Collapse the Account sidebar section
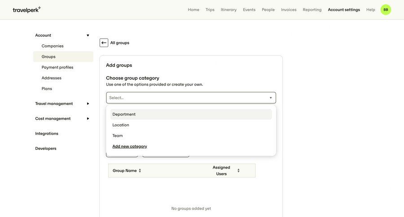 point(88,35)
